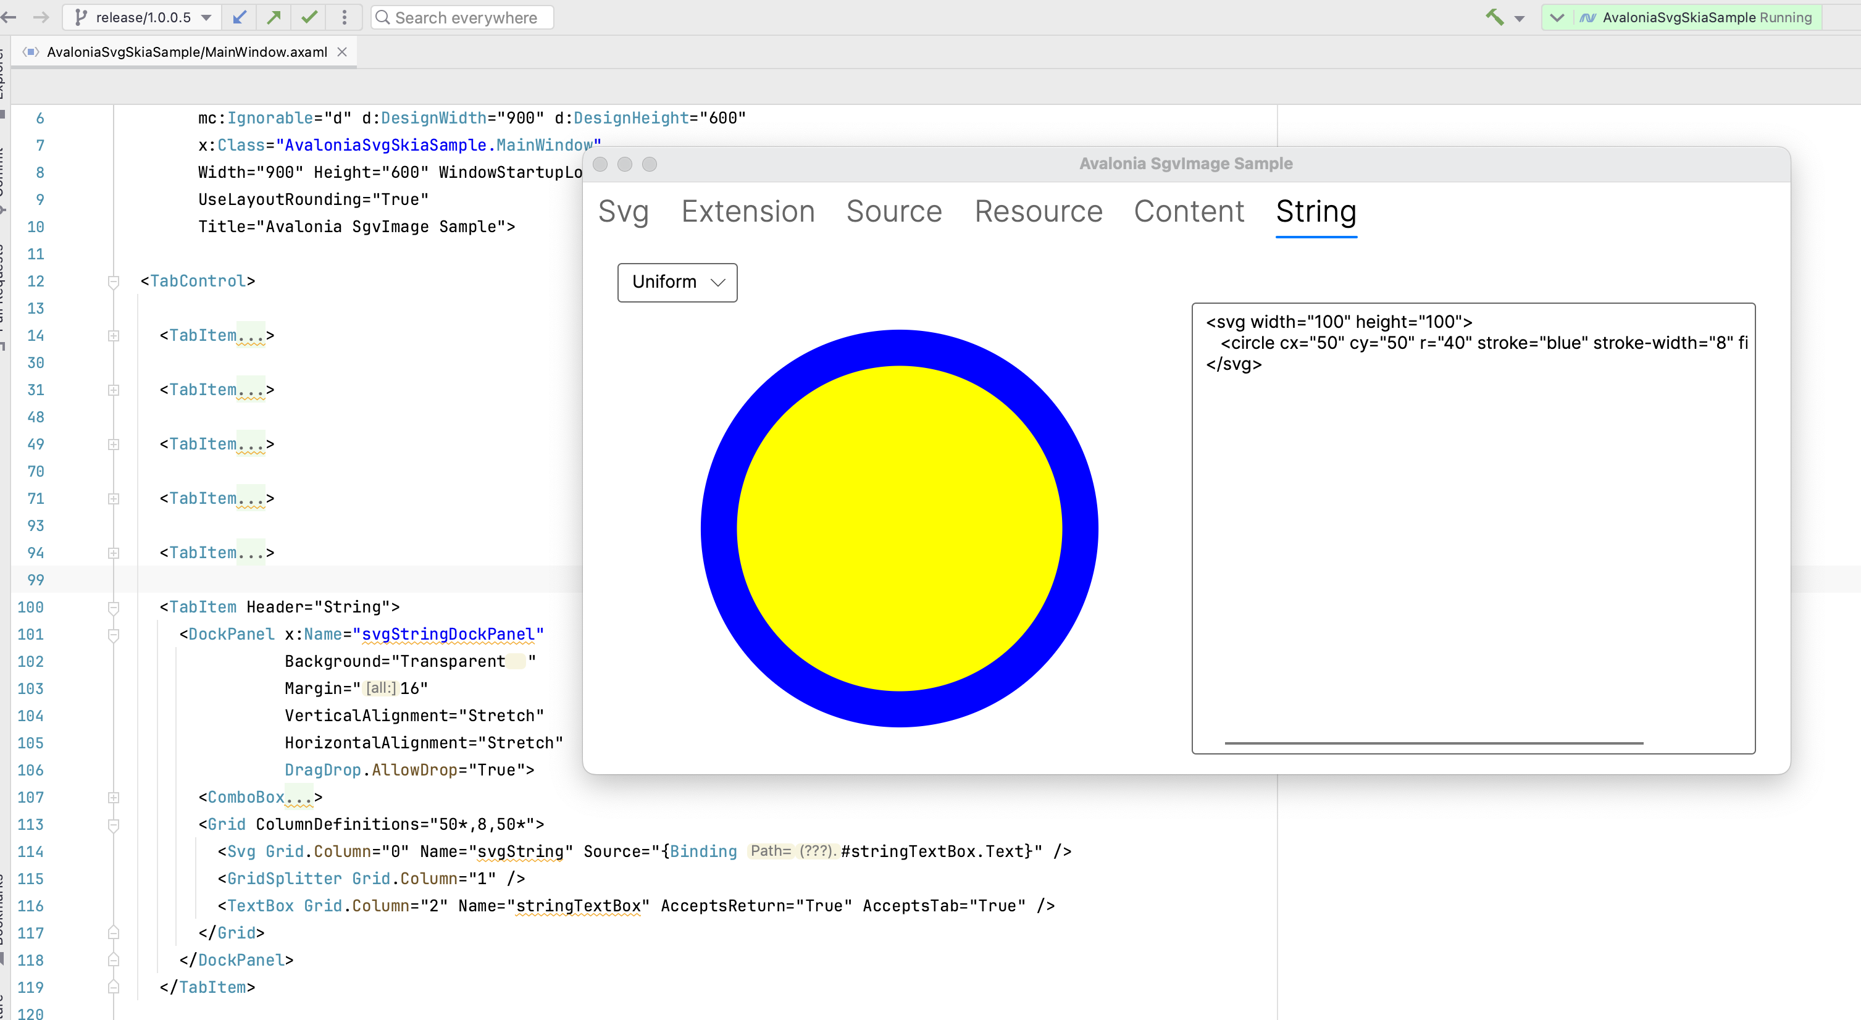This screenshot has width=1861, height=1020.
Task: Click the closing </DockPanel> fold marker on line 118
Action: 114,961
